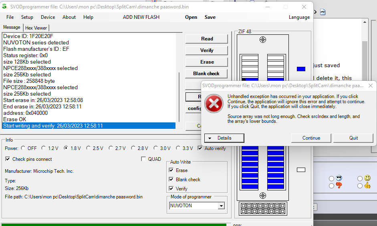This screenshot has height=226, width=377.
Task: Close the unhandled exception dialog
Action: 371,86
